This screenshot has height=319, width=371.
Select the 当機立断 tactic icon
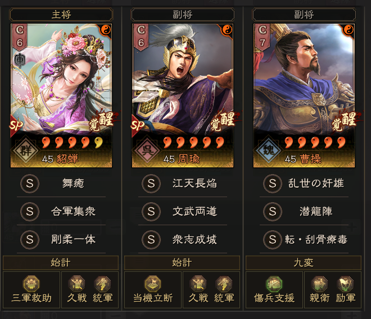pos(152,284)
